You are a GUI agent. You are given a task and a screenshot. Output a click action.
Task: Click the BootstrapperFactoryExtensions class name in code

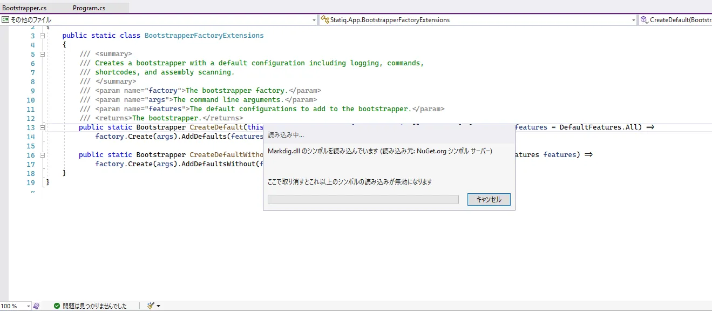[x=204, y=36]
